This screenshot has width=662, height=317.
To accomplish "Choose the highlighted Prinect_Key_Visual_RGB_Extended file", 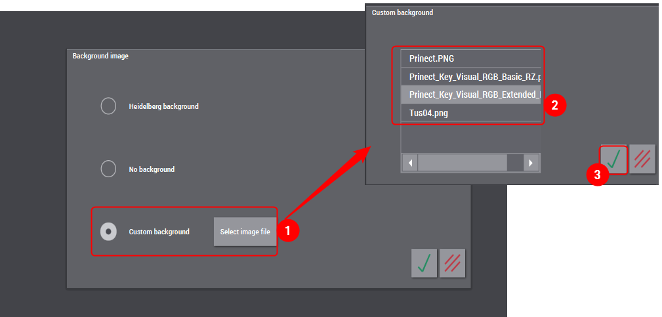I will (470, 95).
